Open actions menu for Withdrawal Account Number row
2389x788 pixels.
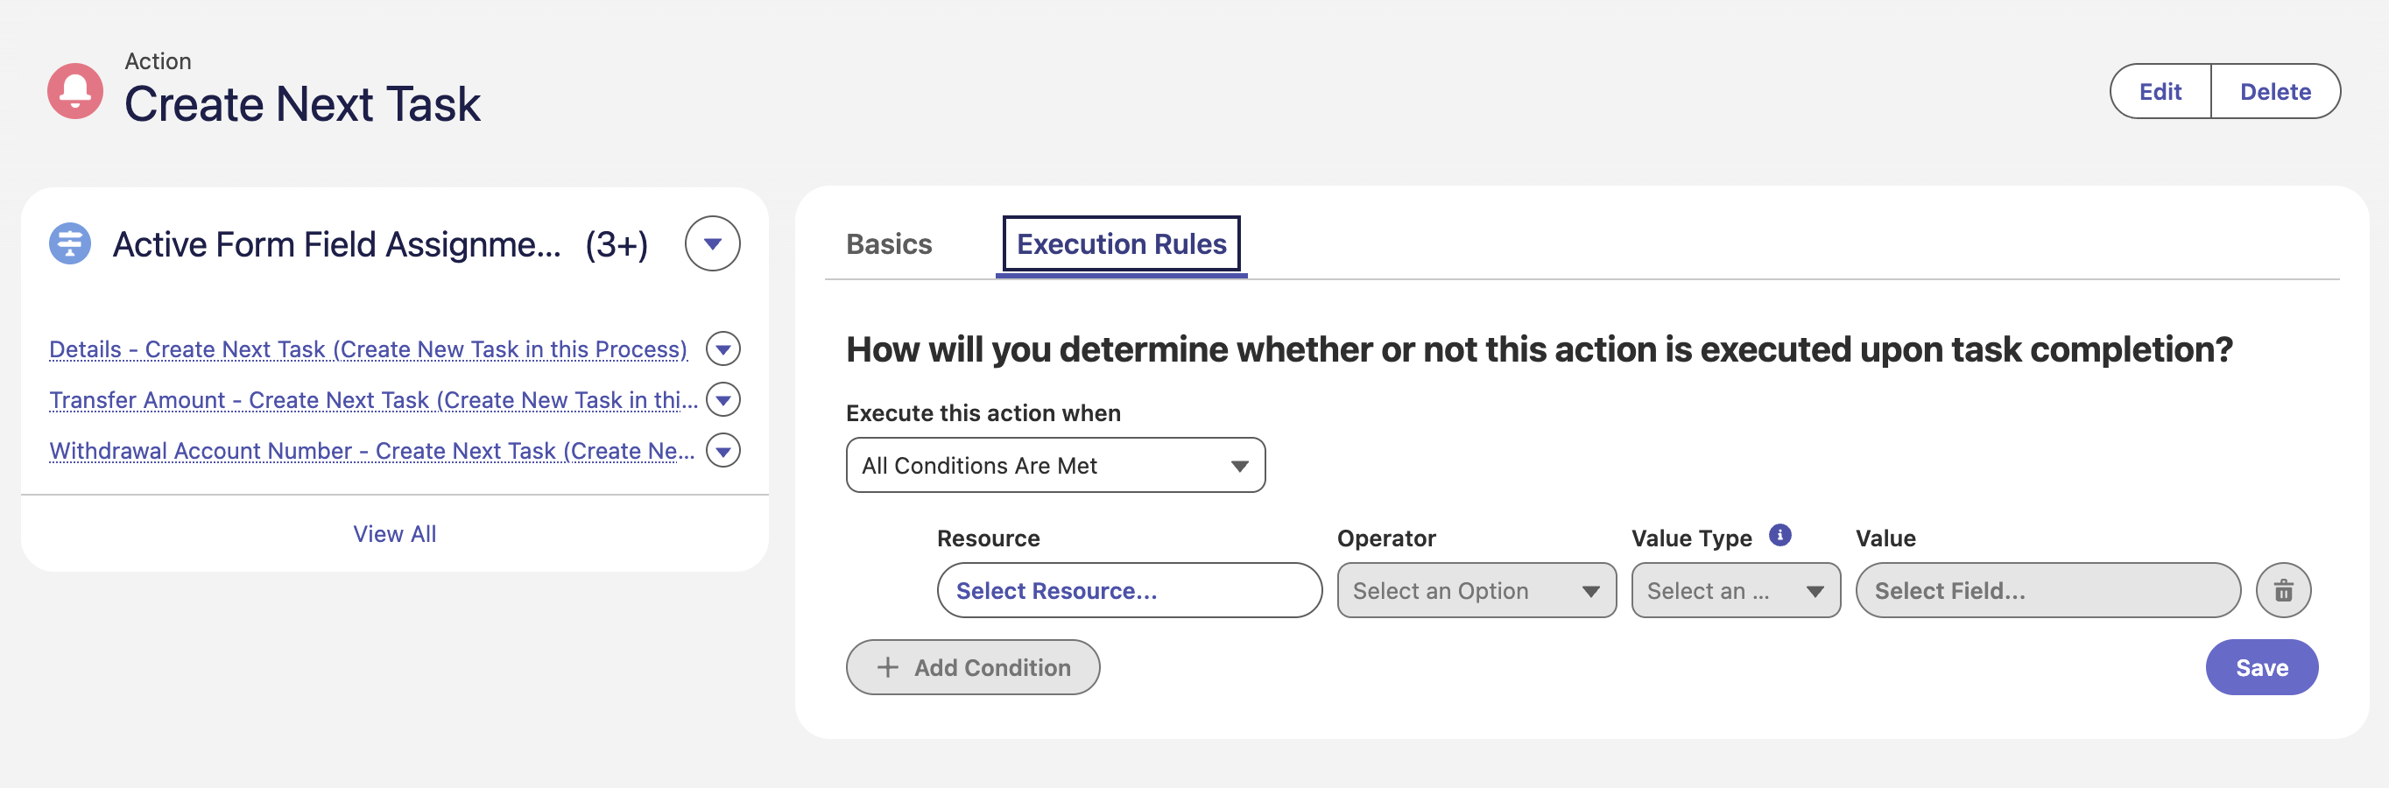(x=722, y=451)
